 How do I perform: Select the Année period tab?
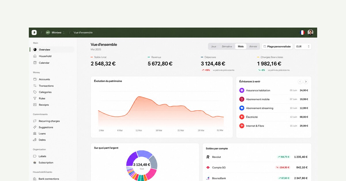click(x=253, y=47)
